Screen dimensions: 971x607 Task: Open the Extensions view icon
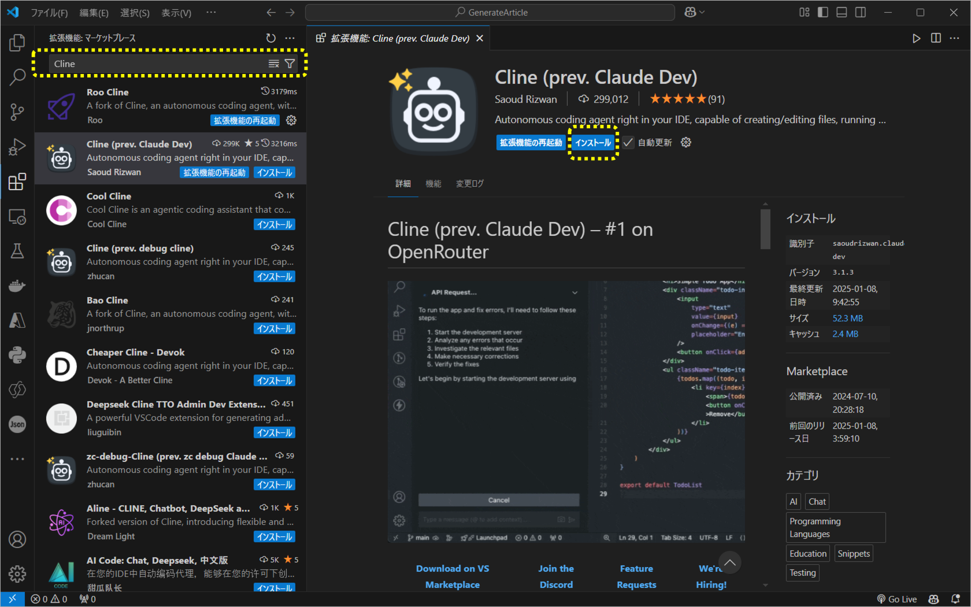coord(17,182)
